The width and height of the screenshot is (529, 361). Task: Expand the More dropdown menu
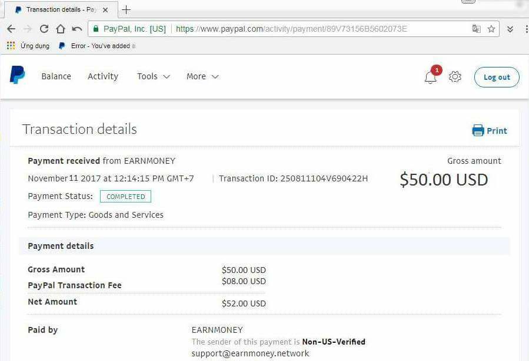(202, 76)
